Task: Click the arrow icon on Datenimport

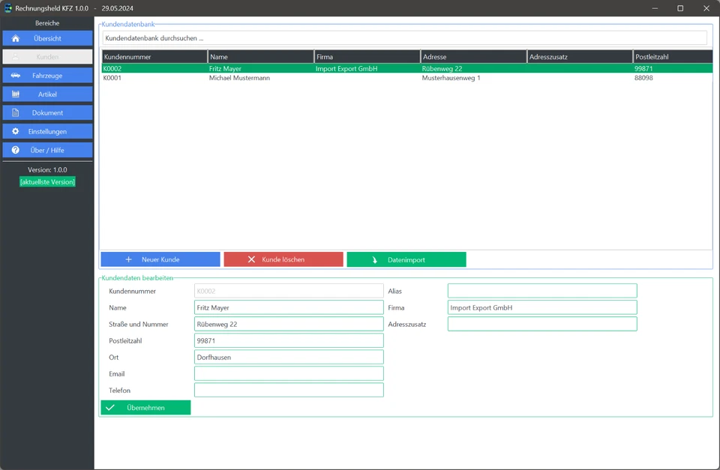Action: (x=375, y=260)
